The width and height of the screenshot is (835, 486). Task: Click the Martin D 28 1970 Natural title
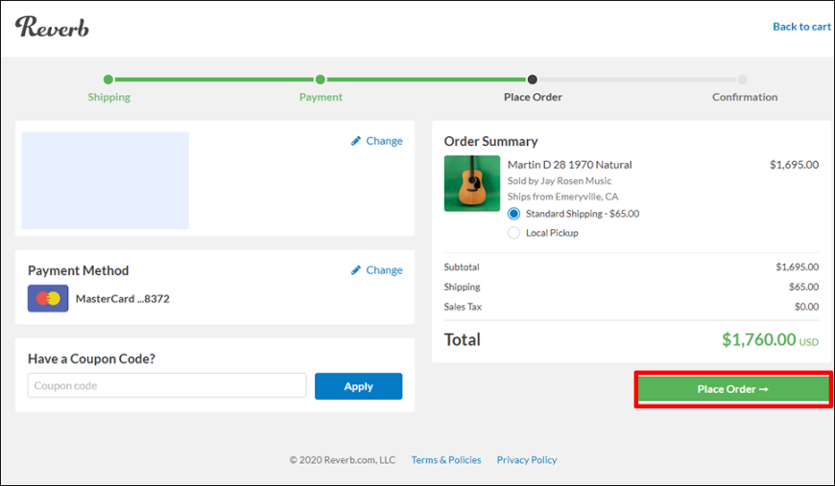[x=569, y=165]
